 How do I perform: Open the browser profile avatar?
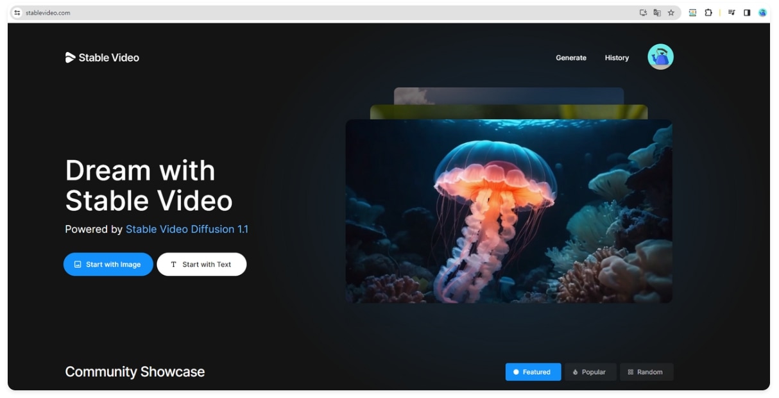(762, 13)
